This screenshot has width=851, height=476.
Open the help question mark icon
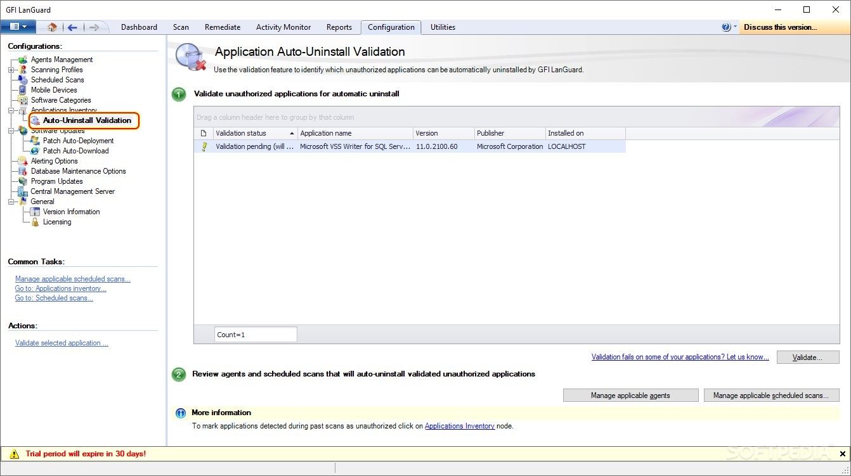726,27
